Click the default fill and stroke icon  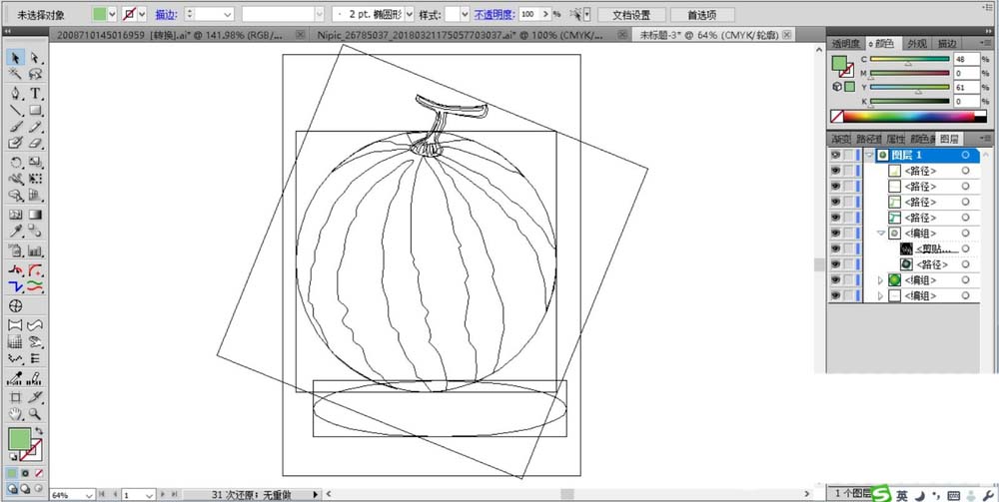coord(12,457)
